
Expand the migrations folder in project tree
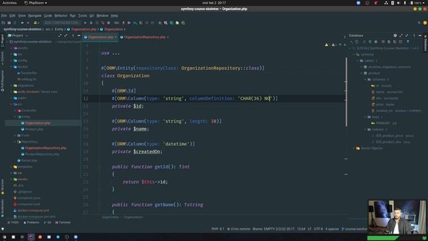tap(11, 86)
